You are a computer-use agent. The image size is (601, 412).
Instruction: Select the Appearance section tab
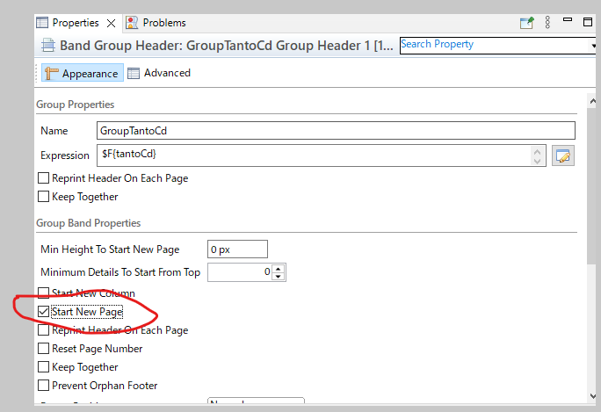point(82,74)
